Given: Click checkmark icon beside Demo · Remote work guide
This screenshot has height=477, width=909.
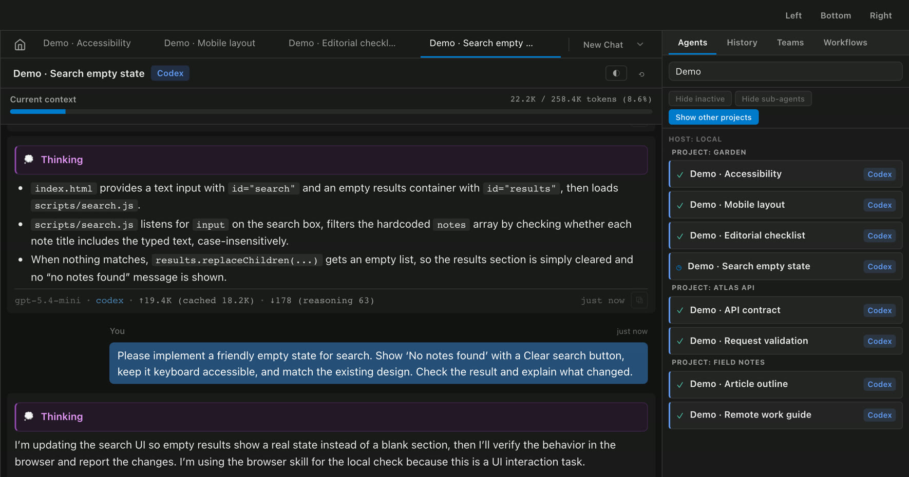Looking at the screenshot, I should pyautogui.click(x=680, y=415).
